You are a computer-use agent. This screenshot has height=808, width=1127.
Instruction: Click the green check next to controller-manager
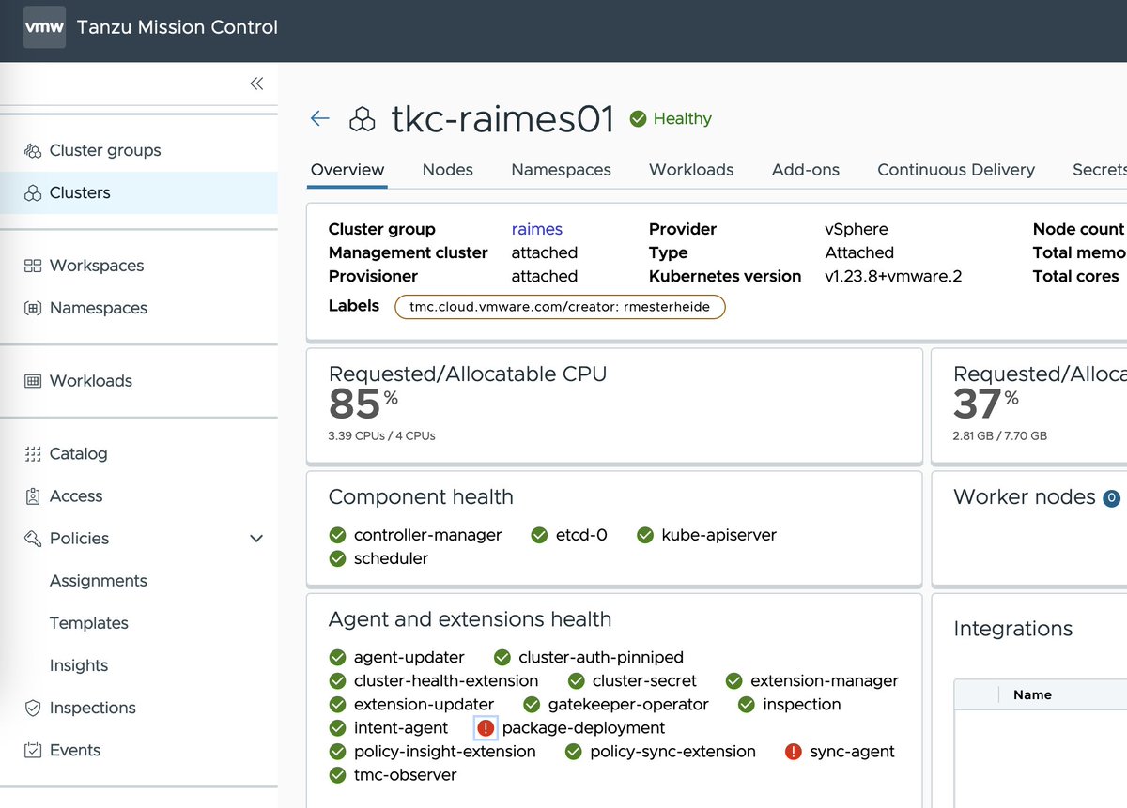(x=338, y=535)
